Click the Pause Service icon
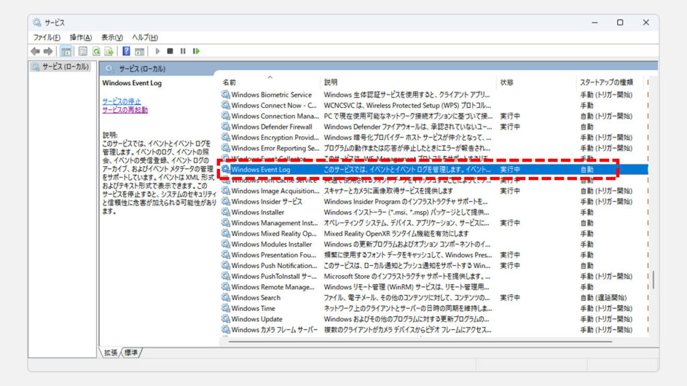The width and height of the screenshot is (687, 386). coord(183,51)
